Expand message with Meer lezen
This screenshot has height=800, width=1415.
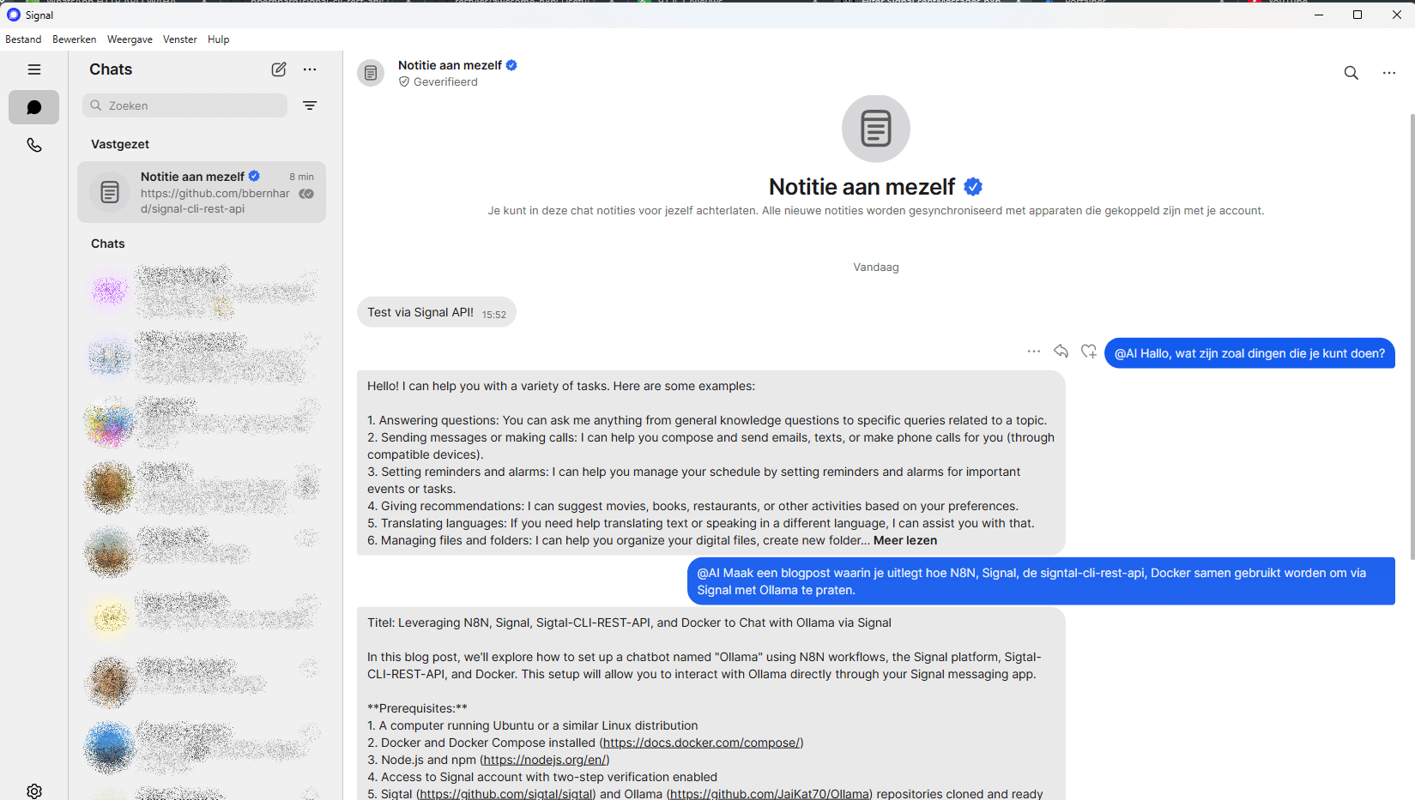[905, 540]
